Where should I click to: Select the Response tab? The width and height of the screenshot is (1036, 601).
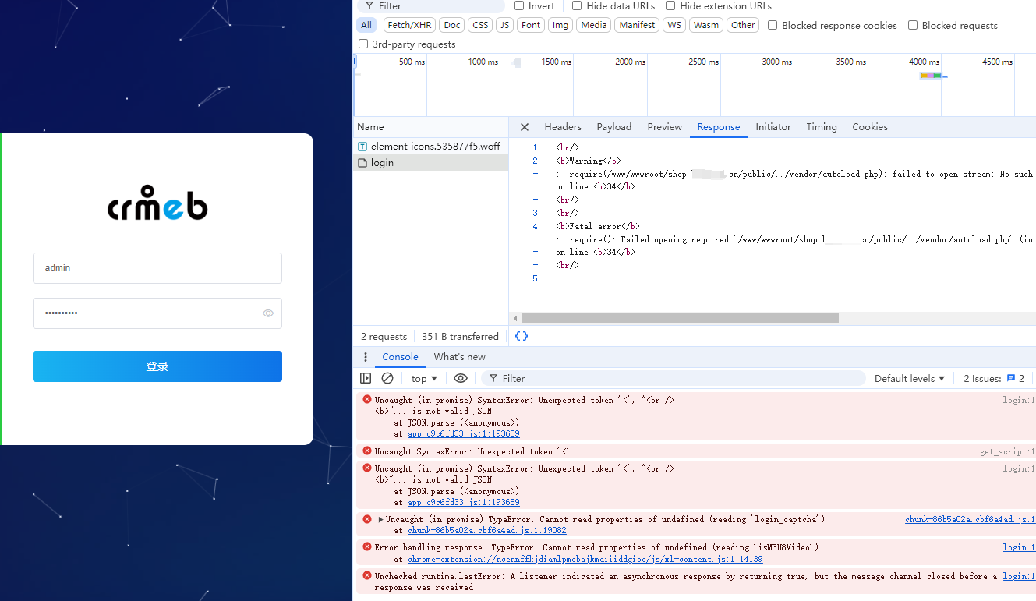point(719,127)
